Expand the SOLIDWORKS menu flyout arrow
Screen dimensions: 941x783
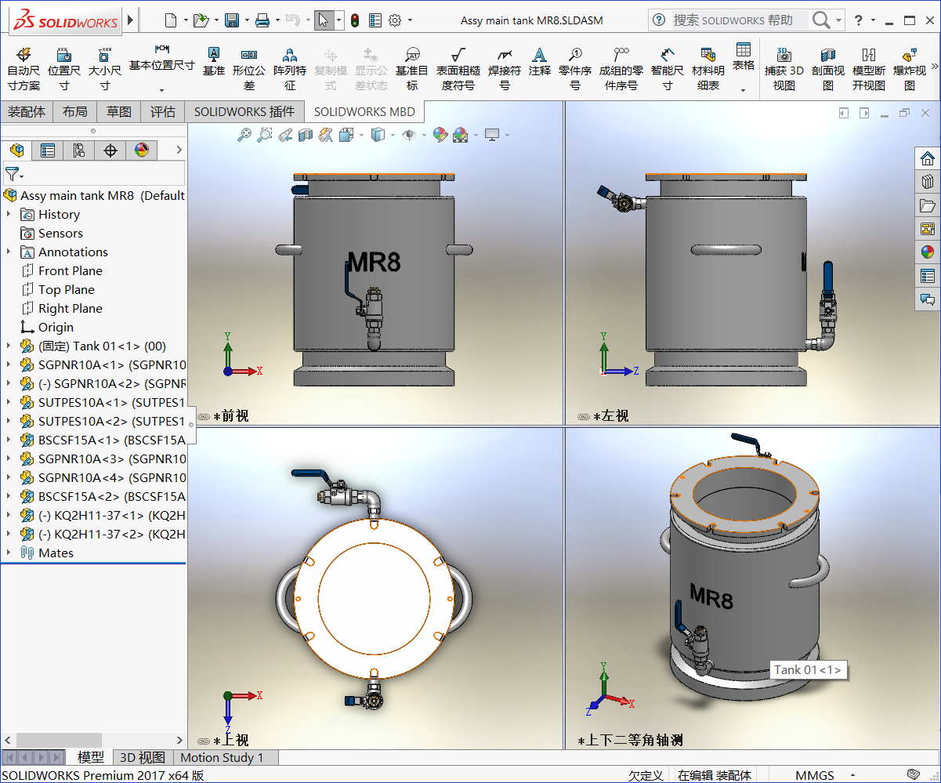(130, 20)
